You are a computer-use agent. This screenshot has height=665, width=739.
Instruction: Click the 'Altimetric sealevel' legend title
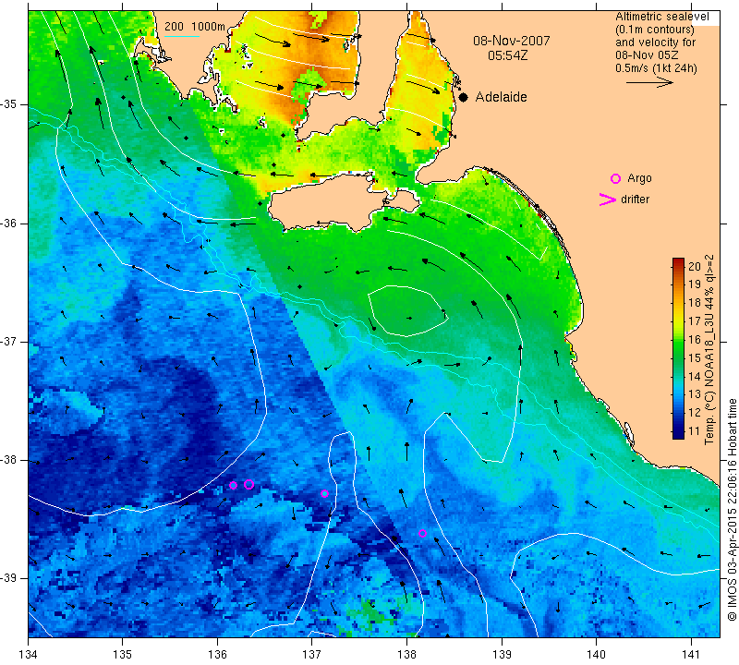click(x=661, y=17)
